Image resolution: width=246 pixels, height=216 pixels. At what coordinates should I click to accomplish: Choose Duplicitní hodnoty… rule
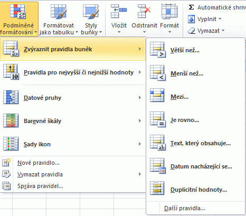coord(195,190)
